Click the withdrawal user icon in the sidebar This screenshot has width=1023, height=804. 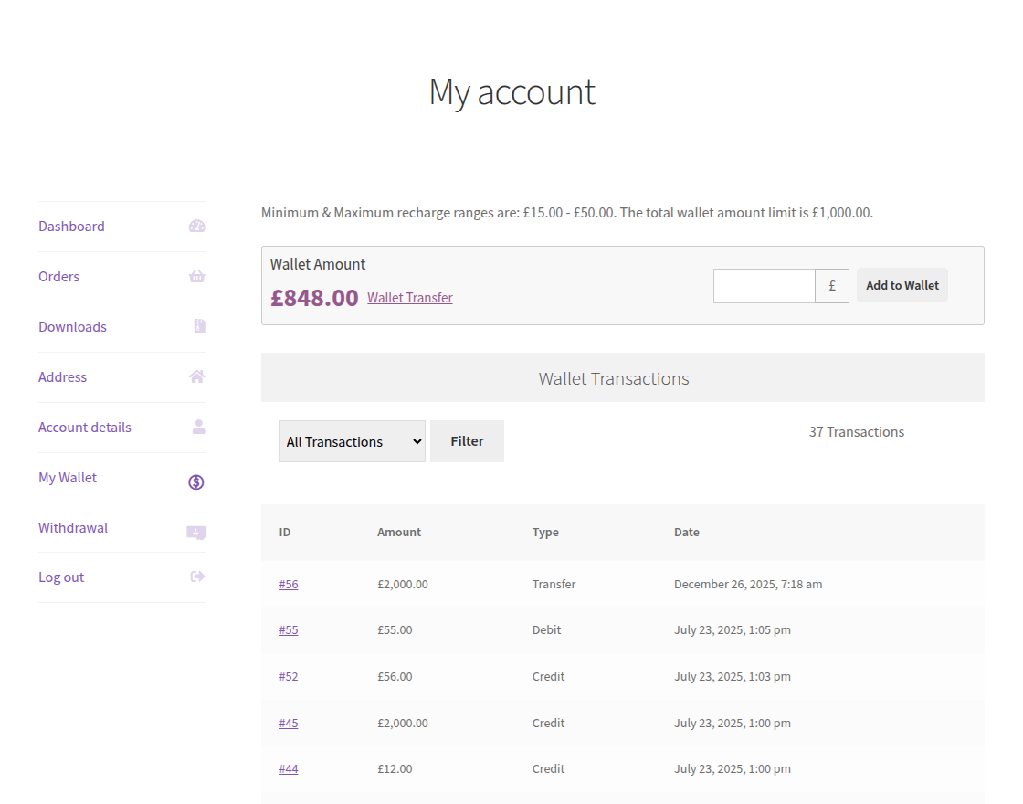click(195, 532)
